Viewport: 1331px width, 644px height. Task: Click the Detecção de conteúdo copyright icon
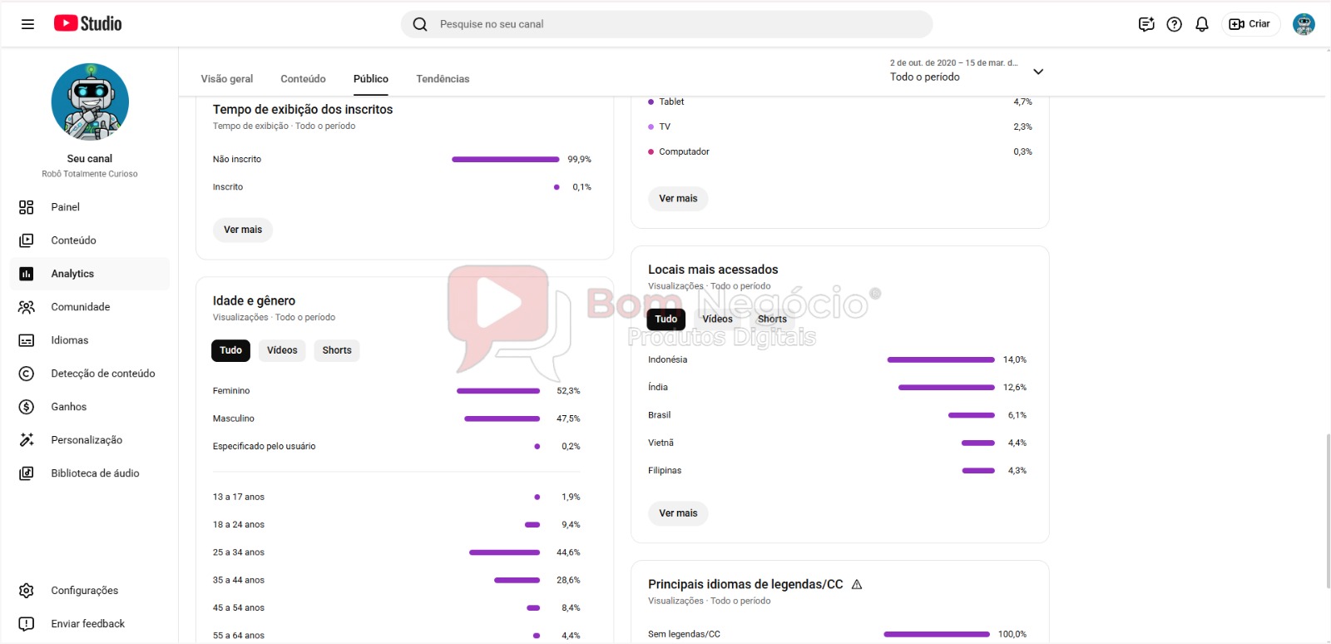27,374
